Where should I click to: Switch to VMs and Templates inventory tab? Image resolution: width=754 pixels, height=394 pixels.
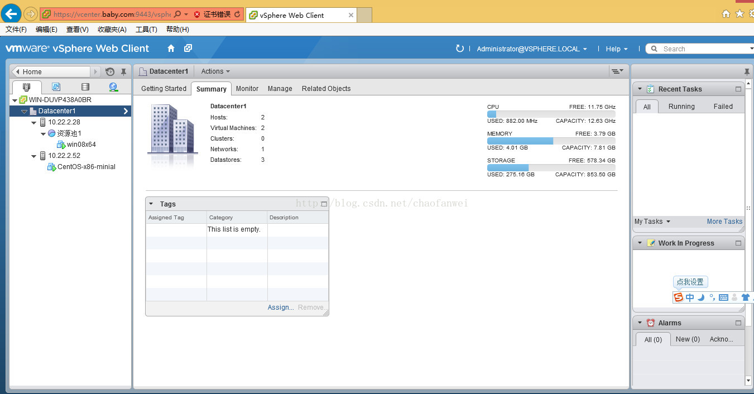(56, 87)
